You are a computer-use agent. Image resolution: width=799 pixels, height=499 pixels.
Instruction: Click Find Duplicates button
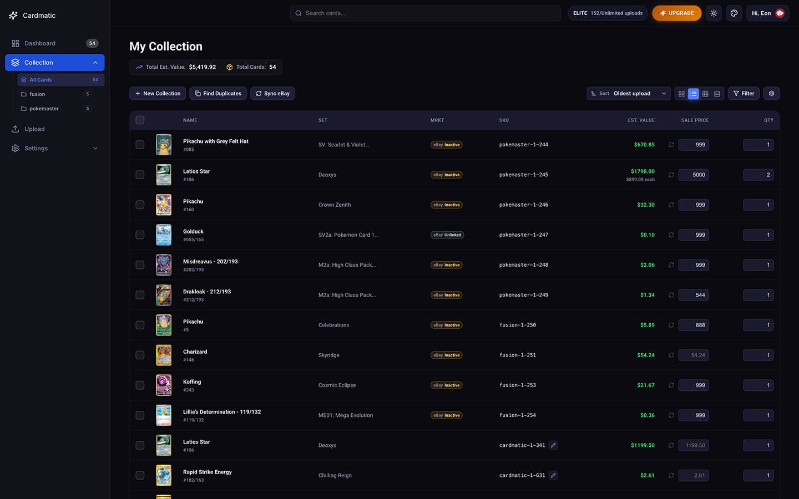point(218,94)
